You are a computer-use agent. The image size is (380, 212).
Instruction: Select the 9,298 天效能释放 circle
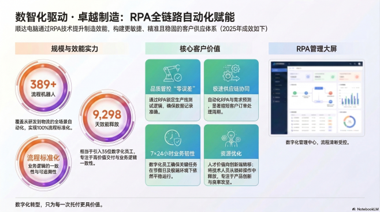click(107, 118)
